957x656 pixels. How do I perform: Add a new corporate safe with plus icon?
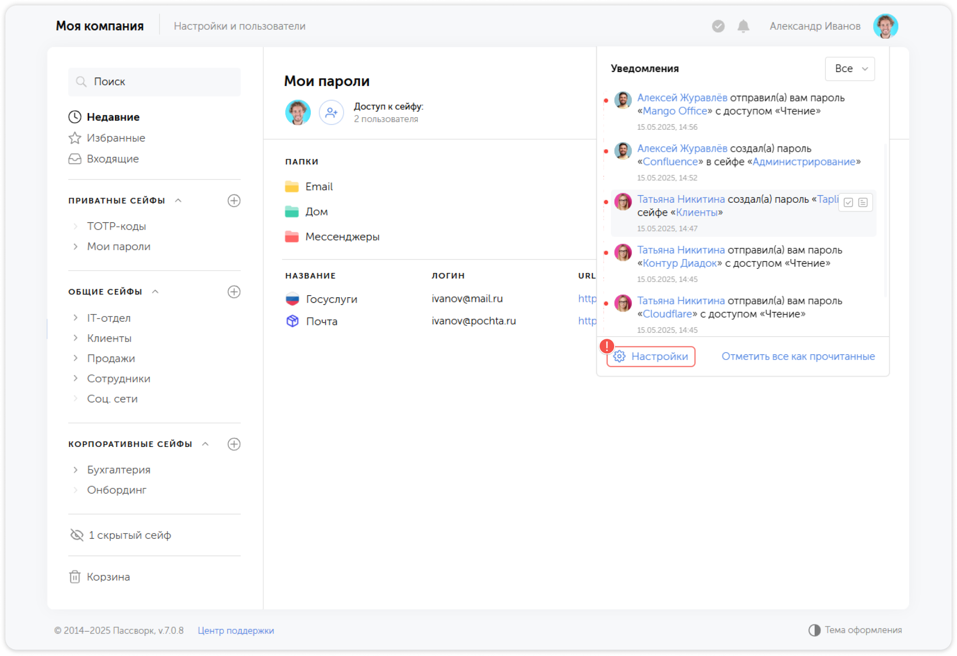[x=234, y=444]
